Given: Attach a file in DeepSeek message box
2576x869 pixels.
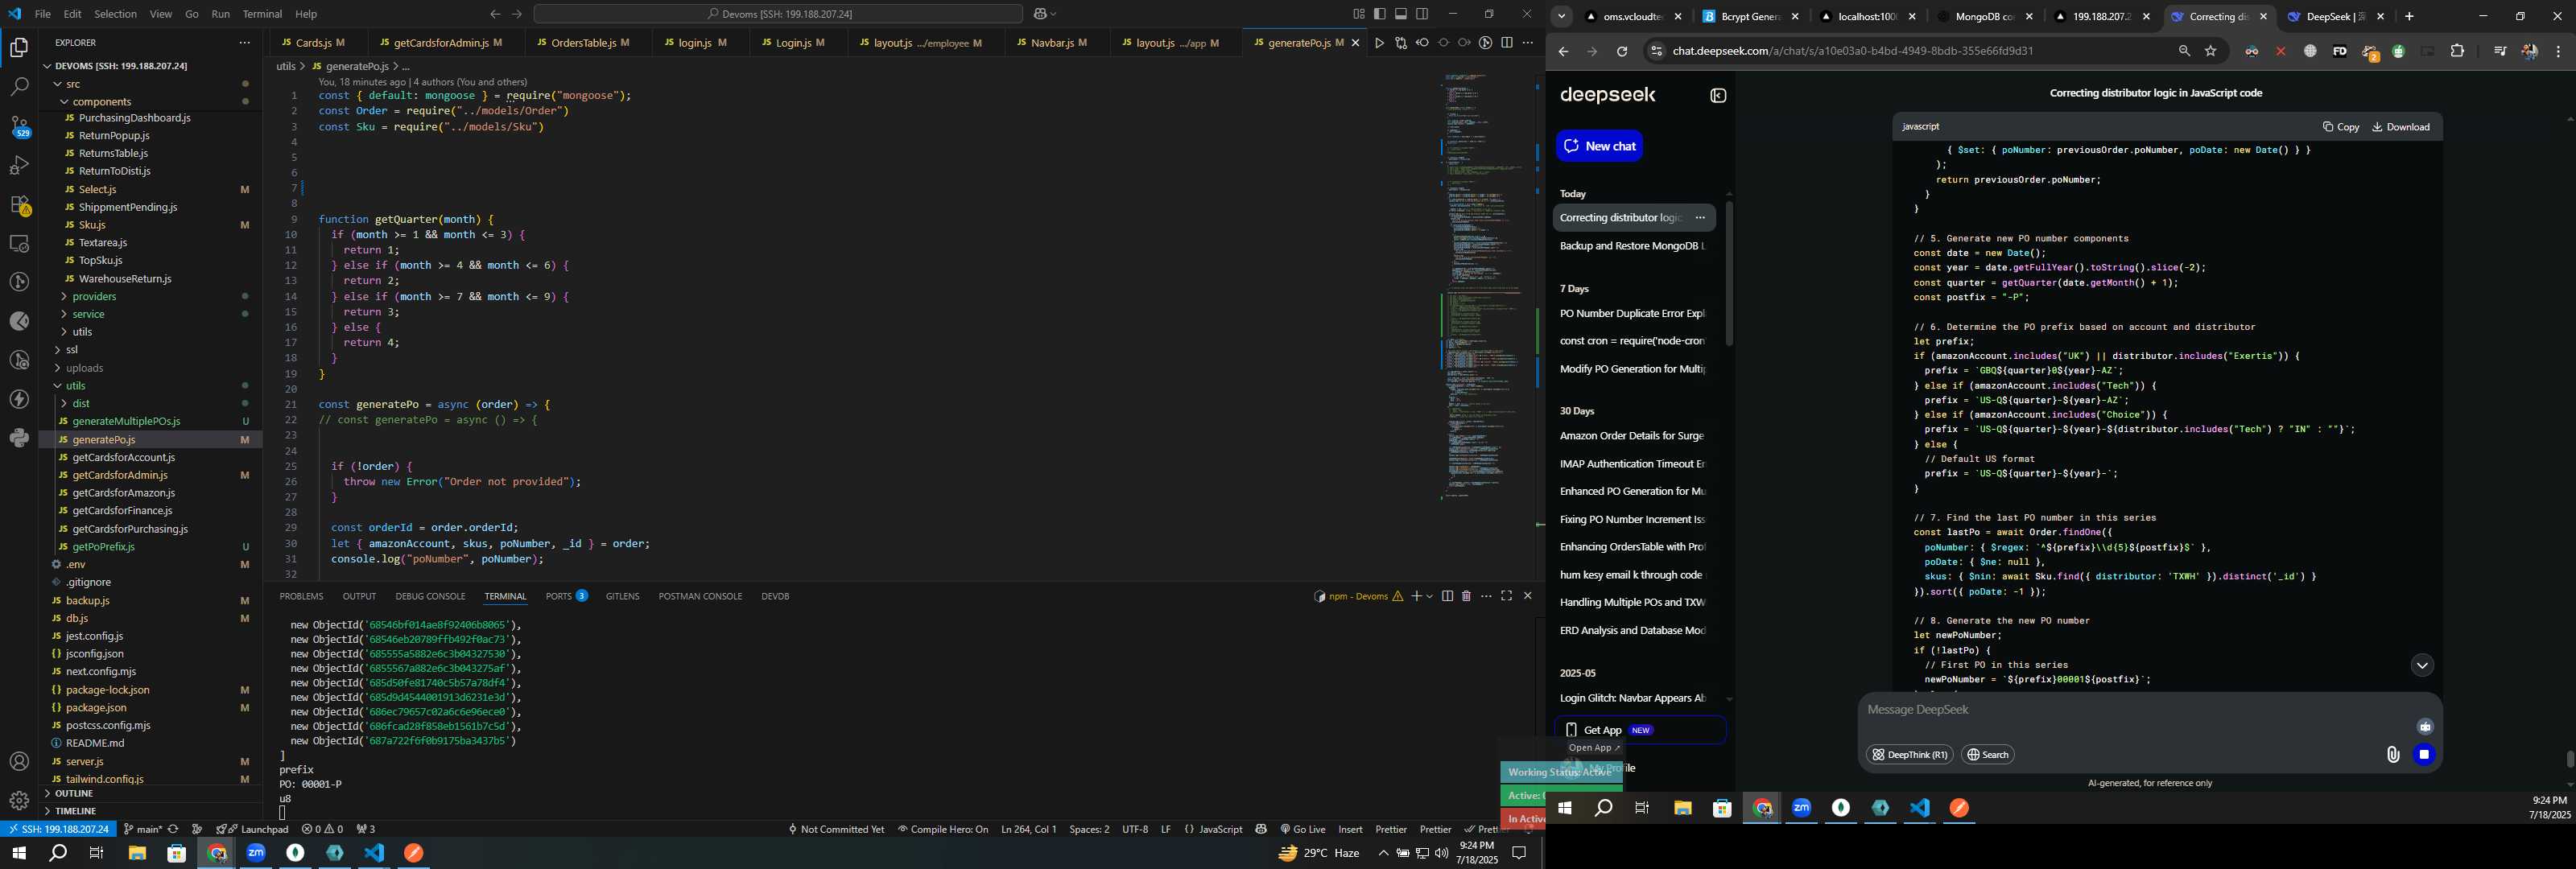Looking at the screenshot, I should coord(2392,755).
